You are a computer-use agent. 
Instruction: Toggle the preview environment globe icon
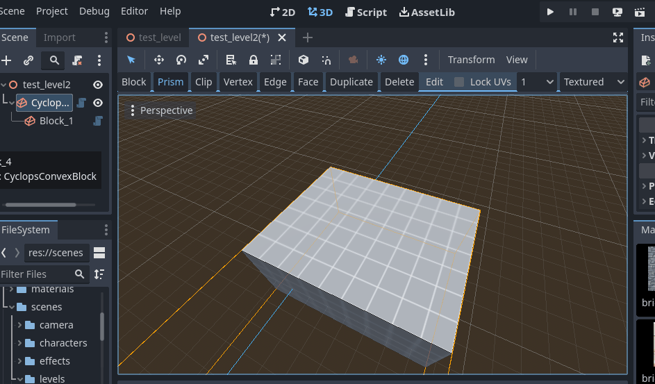click(x=404, y=60)
